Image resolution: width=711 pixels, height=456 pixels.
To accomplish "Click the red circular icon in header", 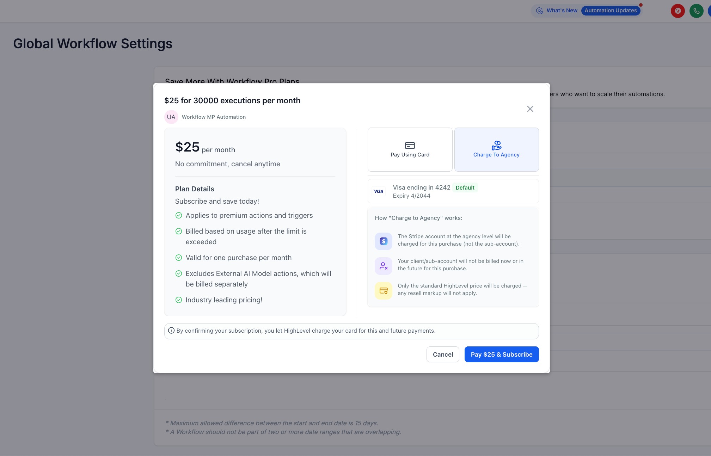I will click(x=678, y=11).
